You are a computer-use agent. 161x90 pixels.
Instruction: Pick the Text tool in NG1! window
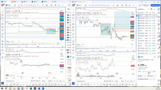[73, 21]
